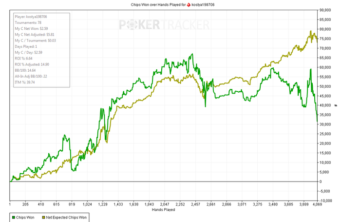This screenshot has width=341, height=222.
Task: Click the chart title text 'Chips Won over Hands Played for'
Action: point(158,4)
